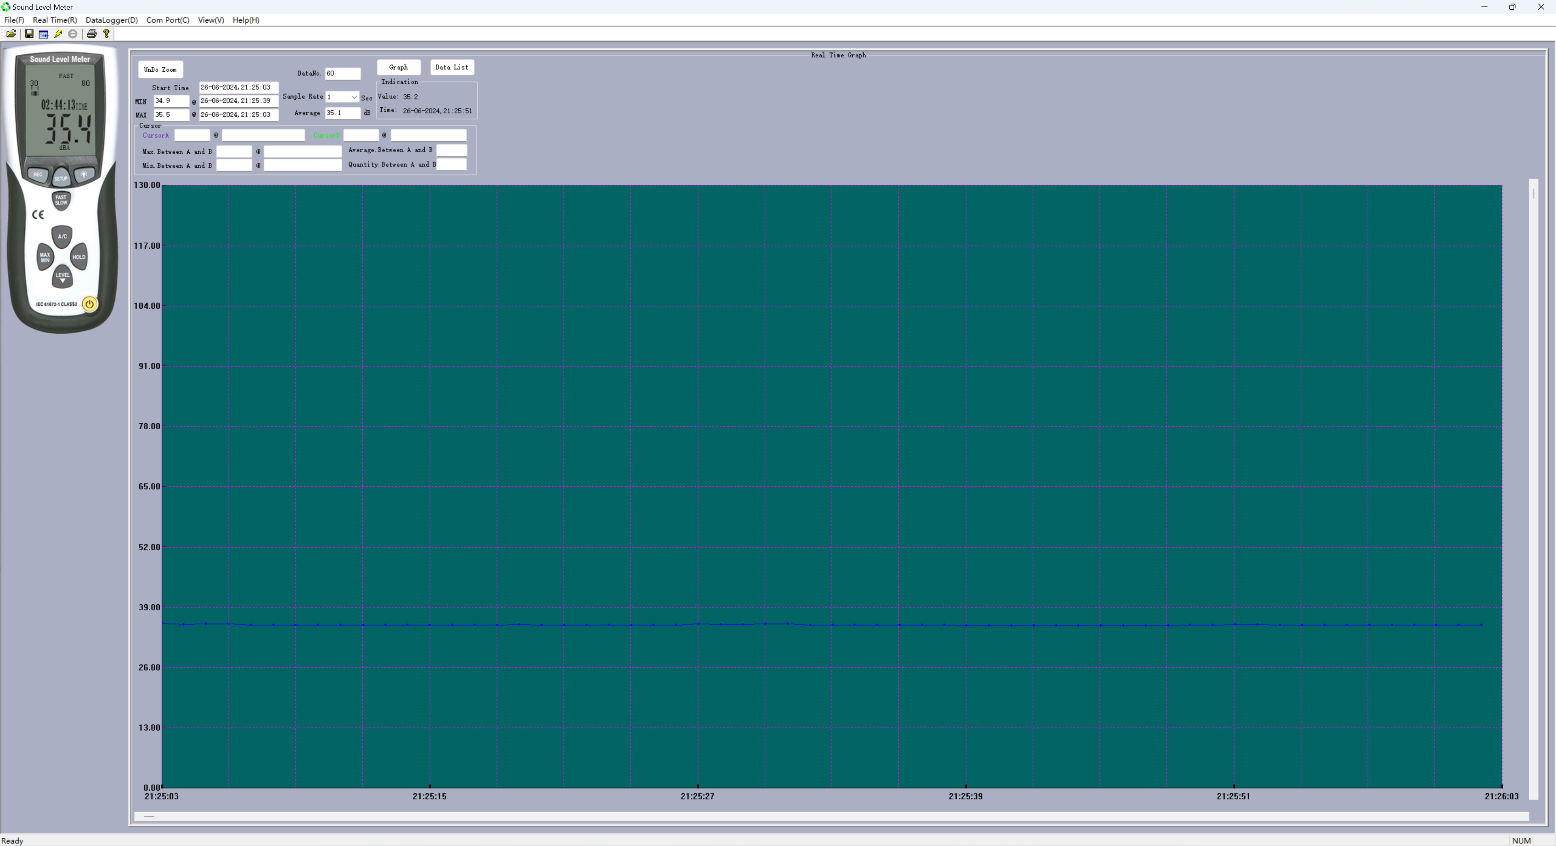Screen dimensions: 1556x846
Task: Click the lightning bolt real-time start icon
Action: pyautogui.click(x=59, y=34)
